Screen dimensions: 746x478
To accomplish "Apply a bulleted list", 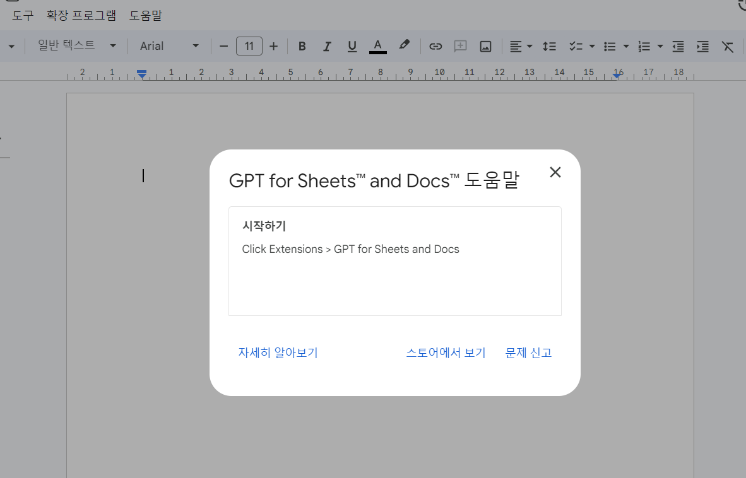I will click(610, 46).
